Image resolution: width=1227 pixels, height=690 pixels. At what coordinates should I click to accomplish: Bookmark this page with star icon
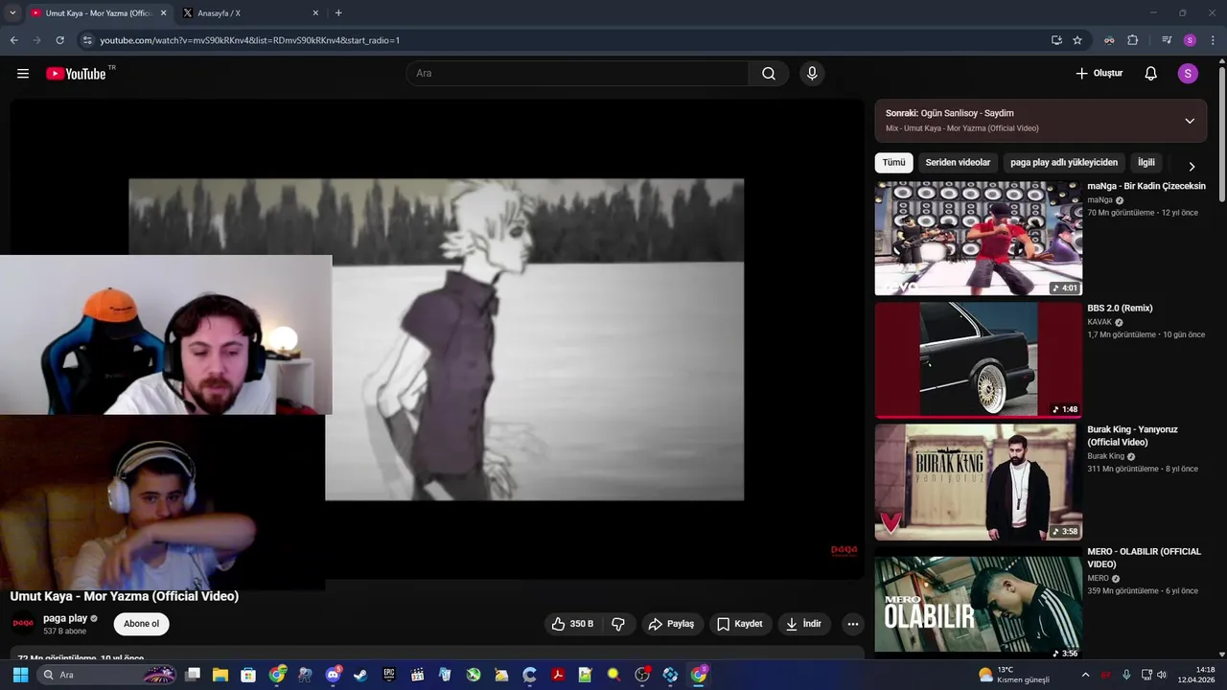coord(1077,40)
